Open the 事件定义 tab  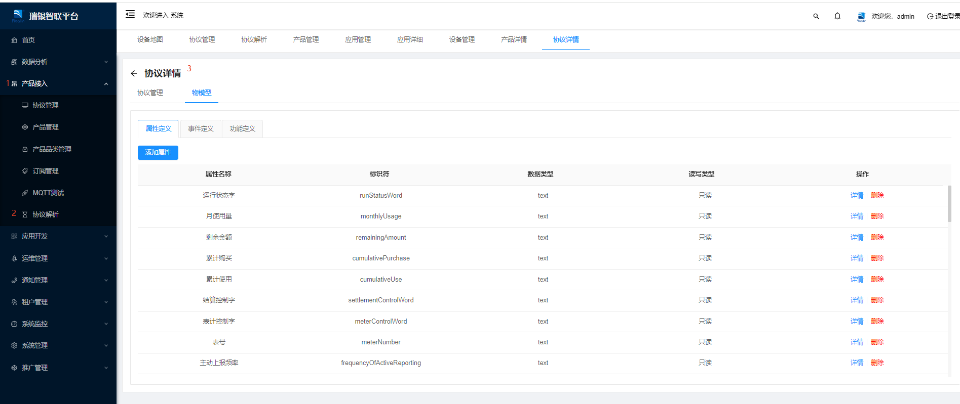[201, 128]
